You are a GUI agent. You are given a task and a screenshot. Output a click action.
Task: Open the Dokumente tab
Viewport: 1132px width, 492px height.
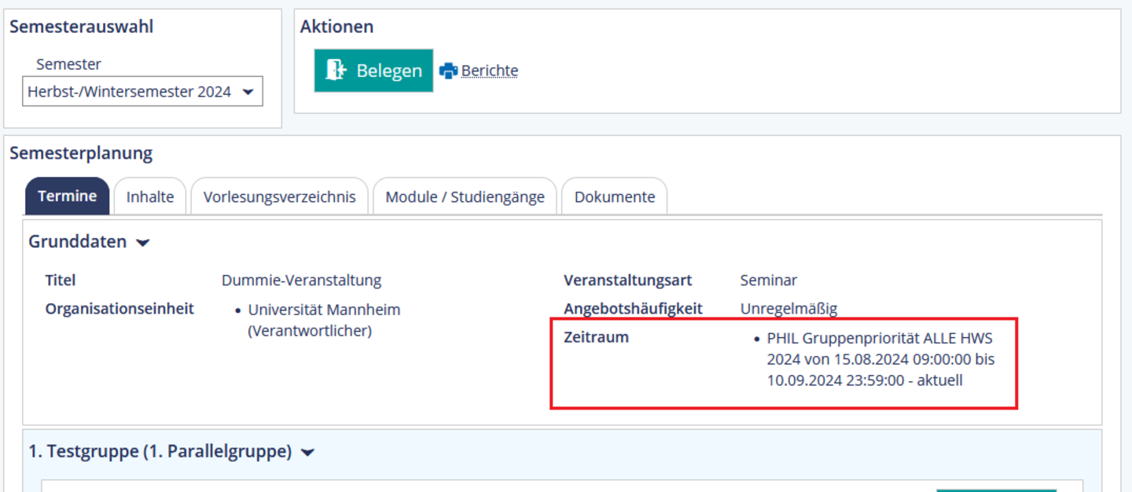tap(615, 196)
